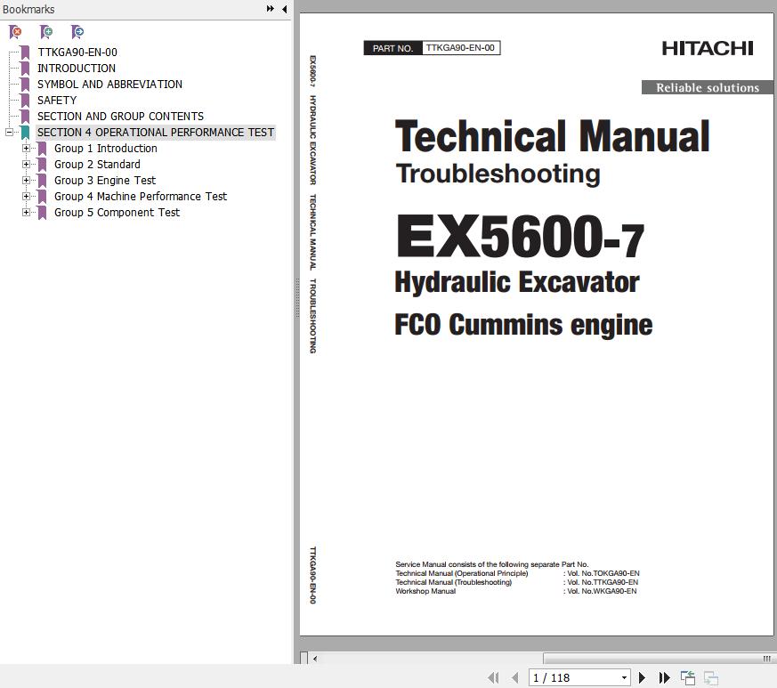
Task: Click bookmark icon beside Group 5 Component Test
Action: (x=42, y=213)
